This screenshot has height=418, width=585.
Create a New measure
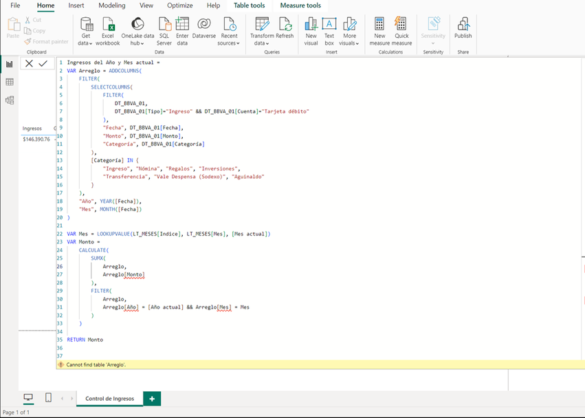coord(379,32)
